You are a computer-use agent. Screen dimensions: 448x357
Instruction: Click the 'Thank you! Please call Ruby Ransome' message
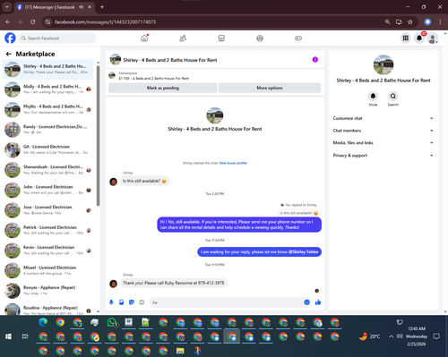pos(174,283)
